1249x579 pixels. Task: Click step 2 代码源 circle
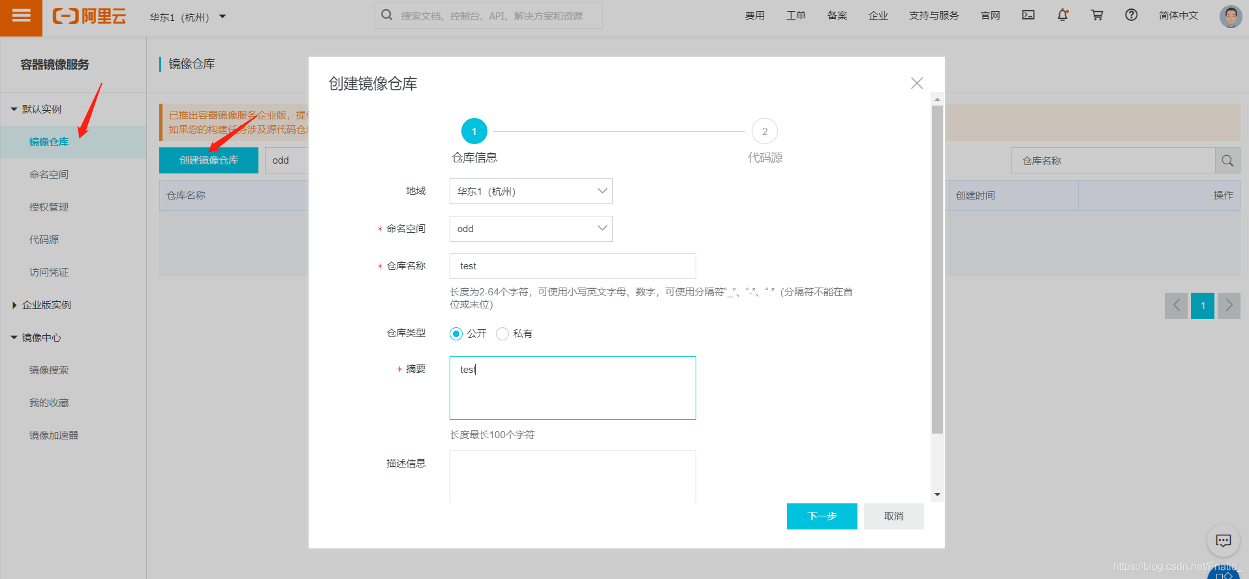[x=765, y=131]
